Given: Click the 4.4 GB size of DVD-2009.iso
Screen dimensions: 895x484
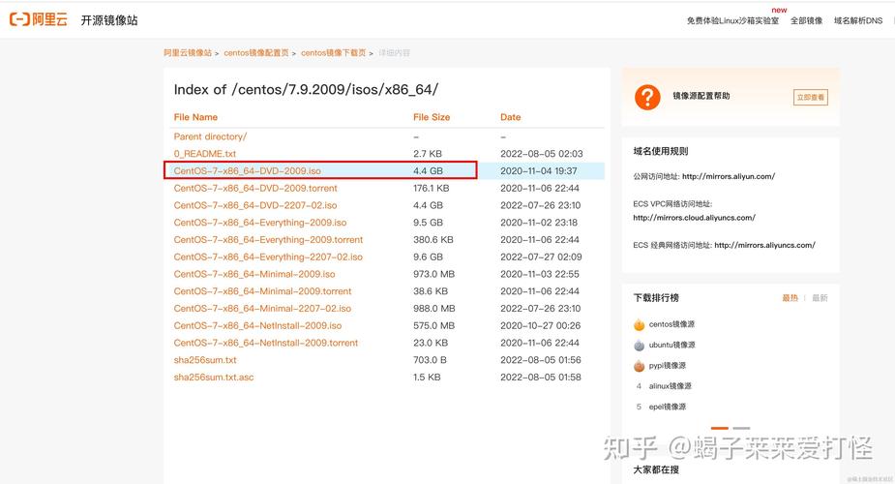Looking at the screenshot, I should pyautogui.click(x=428, y=170).
